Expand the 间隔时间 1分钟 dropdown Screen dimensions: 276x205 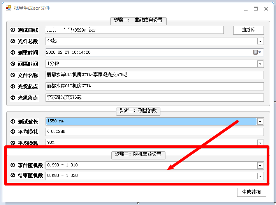260,64
